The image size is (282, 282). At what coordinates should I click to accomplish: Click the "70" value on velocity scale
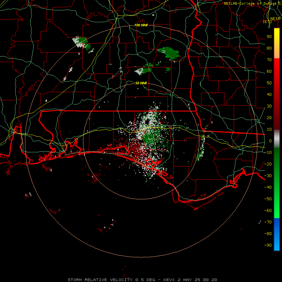[x=269, y=60]
